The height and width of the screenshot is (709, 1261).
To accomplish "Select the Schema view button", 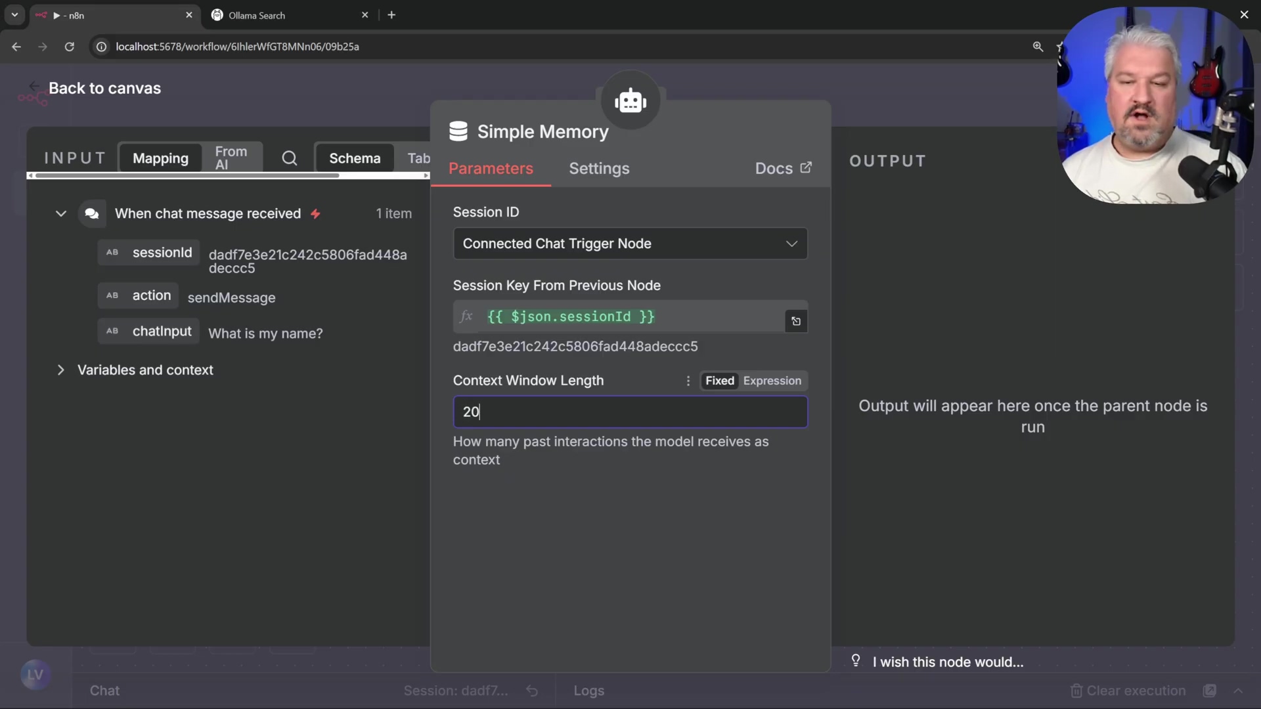I will 355,158.
